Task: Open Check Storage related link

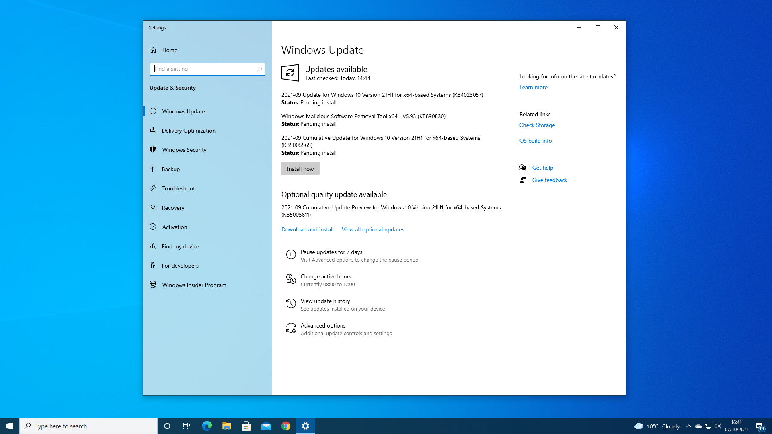Action: pos(537,125)
